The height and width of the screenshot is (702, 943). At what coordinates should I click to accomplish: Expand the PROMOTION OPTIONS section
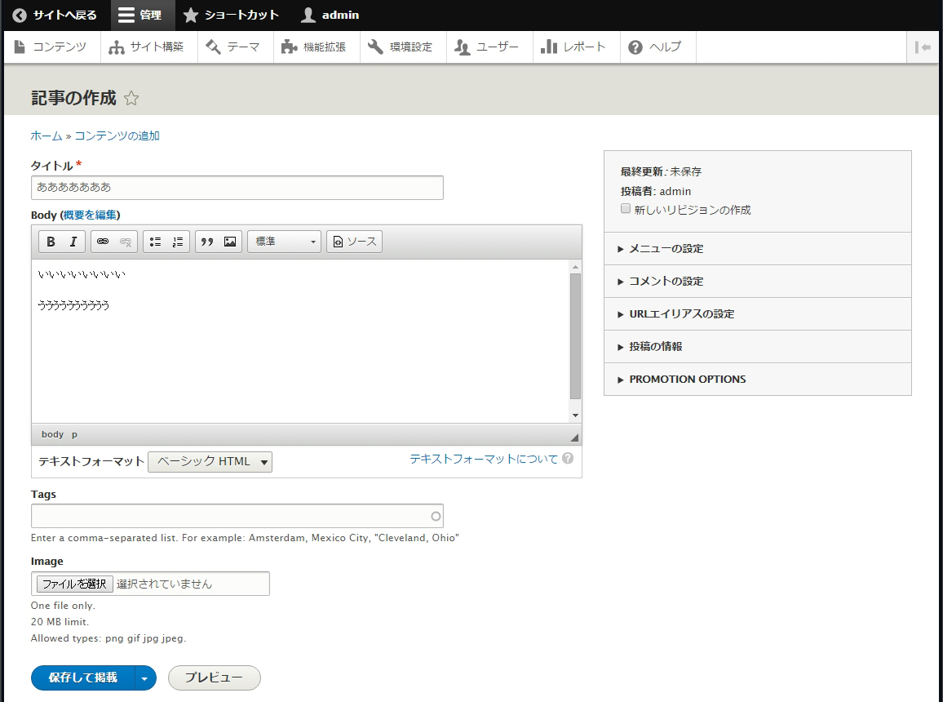pyautogui.click(x=687, y=379)
